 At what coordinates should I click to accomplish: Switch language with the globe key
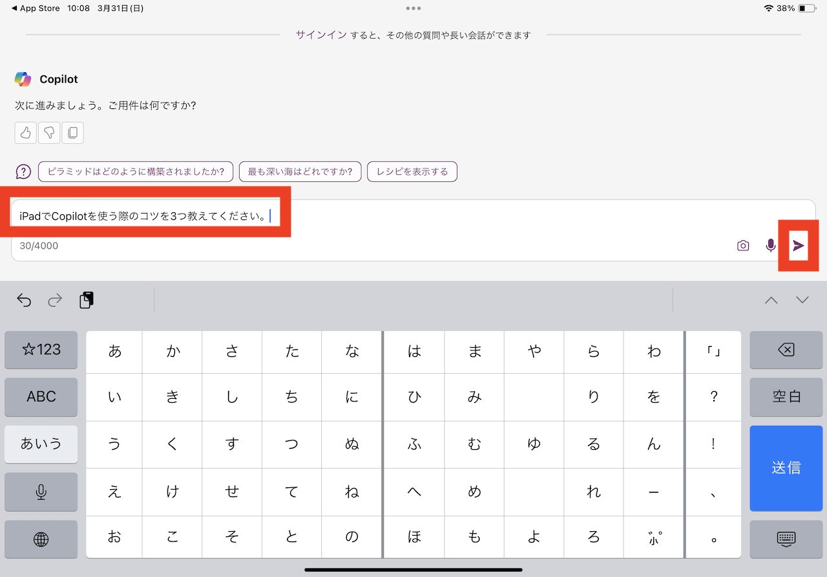[x=41, y=540]
